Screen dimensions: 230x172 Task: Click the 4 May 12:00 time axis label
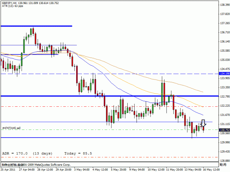(100, 169)
